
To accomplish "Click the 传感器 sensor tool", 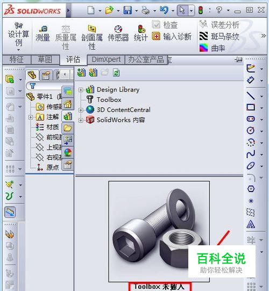I will [x=118, y=33].
